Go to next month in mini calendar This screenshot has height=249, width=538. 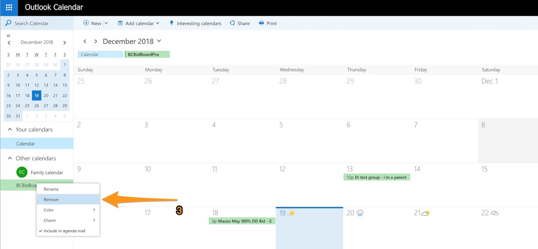coord(65,42)
